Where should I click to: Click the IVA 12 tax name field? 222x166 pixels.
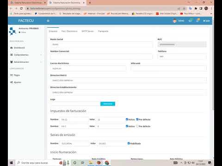tap(74, 119)
